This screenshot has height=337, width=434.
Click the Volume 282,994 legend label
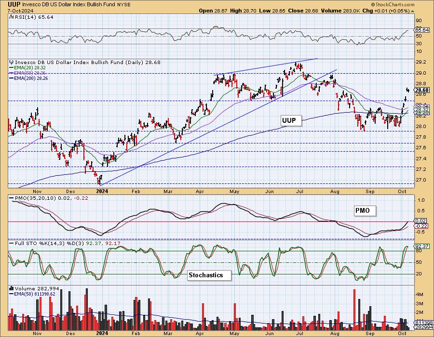click(34, 289)
